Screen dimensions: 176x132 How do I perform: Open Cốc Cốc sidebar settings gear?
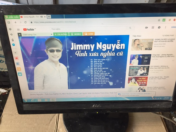pyautogui.click(x=10, y=29)
